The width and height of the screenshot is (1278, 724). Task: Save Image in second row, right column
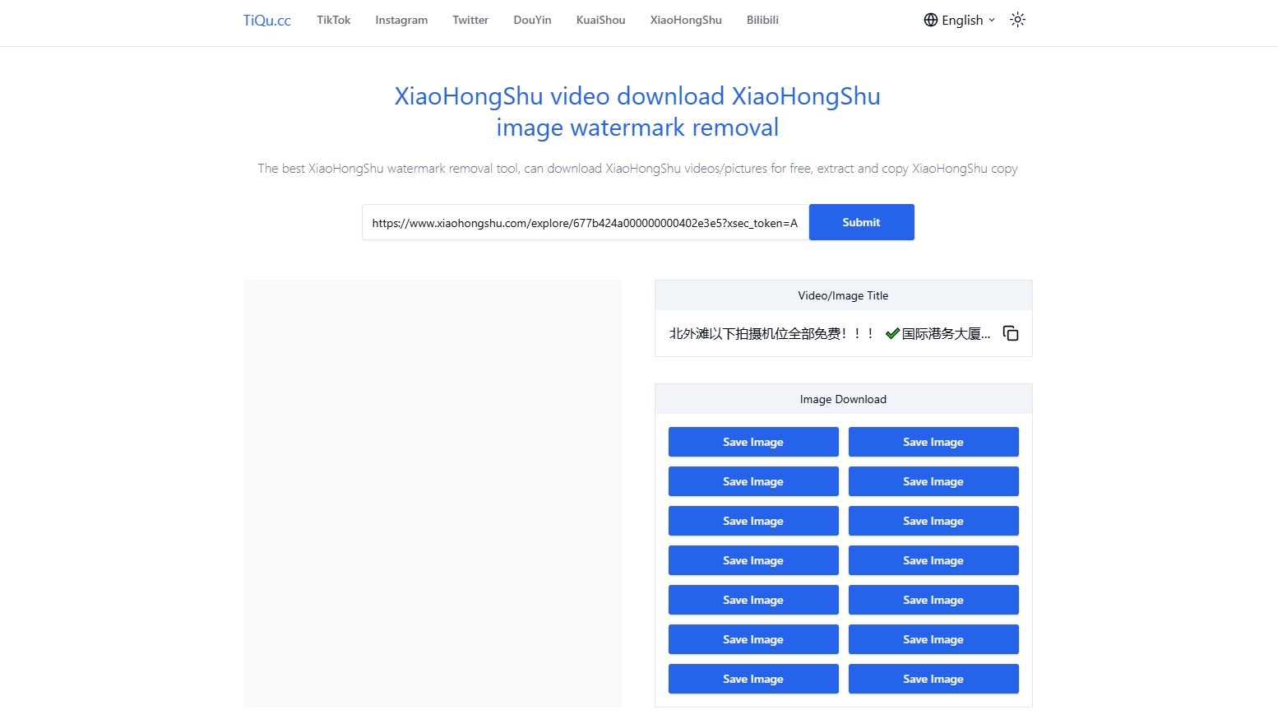[x=933, y=481]
